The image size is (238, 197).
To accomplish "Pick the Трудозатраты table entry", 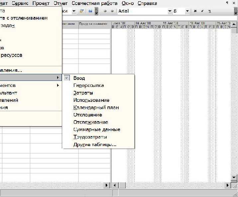I will 90,137.
